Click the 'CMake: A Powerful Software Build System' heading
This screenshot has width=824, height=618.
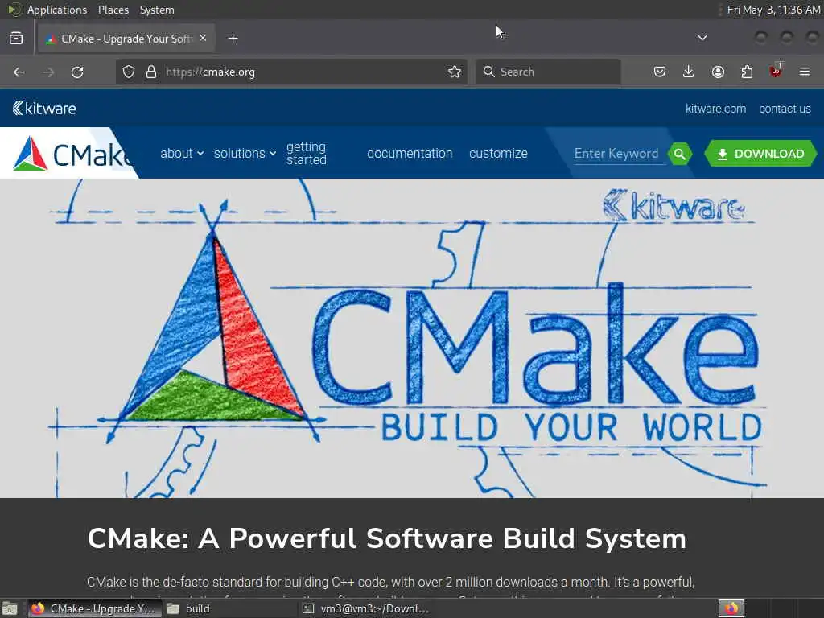pyautogui.click(x=387, y=538)
